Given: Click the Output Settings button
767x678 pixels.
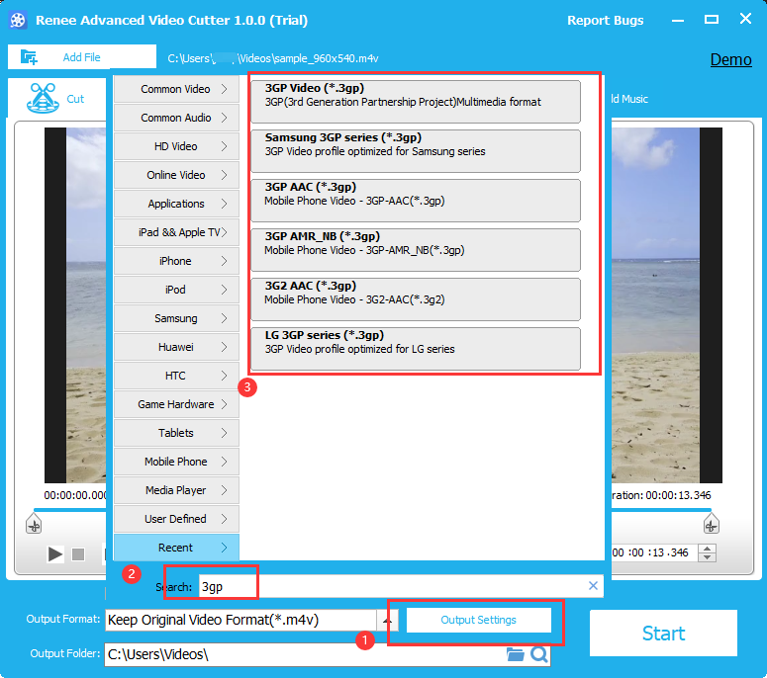Looking at the screenshot, I should point(478,620).
